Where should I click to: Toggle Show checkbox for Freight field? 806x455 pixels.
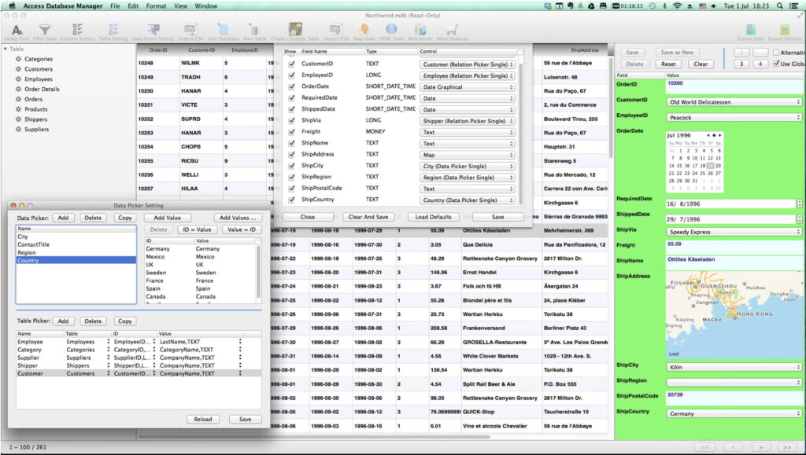click(291, 132)
